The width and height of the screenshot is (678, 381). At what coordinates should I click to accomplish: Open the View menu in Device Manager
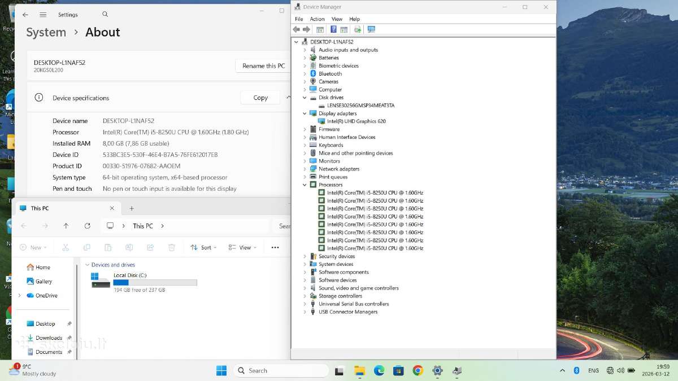(x=337, y=19)
